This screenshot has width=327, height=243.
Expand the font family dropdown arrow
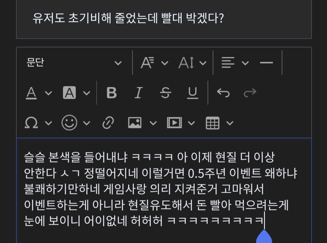coord(165,63)
